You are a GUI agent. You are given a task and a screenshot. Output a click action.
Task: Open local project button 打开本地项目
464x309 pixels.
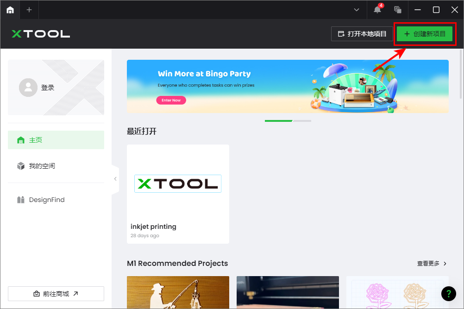(362, 34)
